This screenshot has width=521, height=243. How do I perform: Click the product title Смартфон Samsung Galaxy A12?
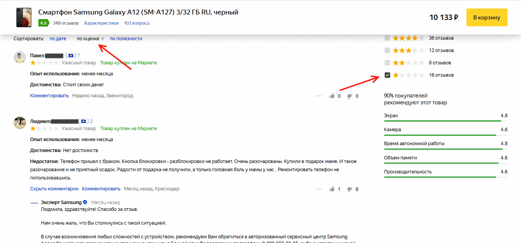[x=138, y=12]
